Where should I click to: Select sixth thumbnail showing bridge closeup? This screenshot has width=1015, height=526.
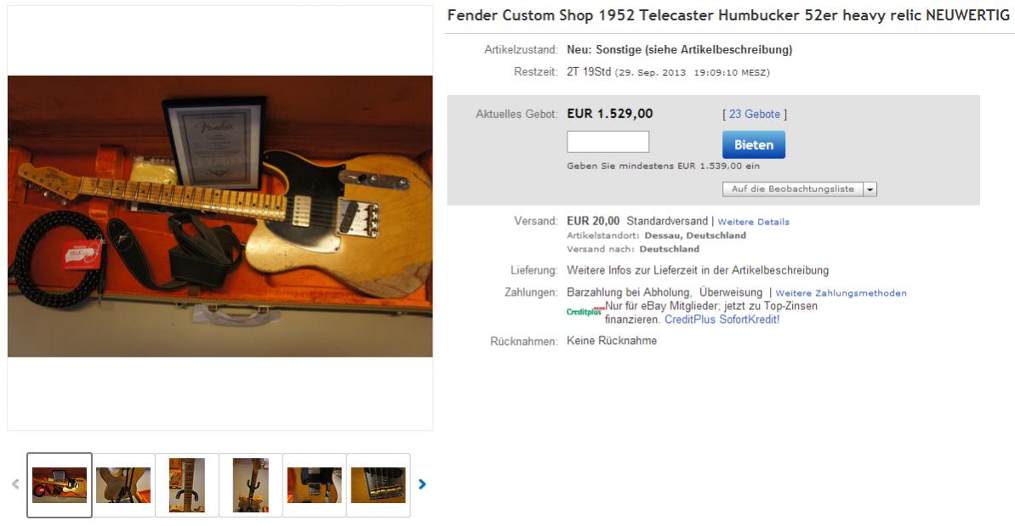click(378, 485)
